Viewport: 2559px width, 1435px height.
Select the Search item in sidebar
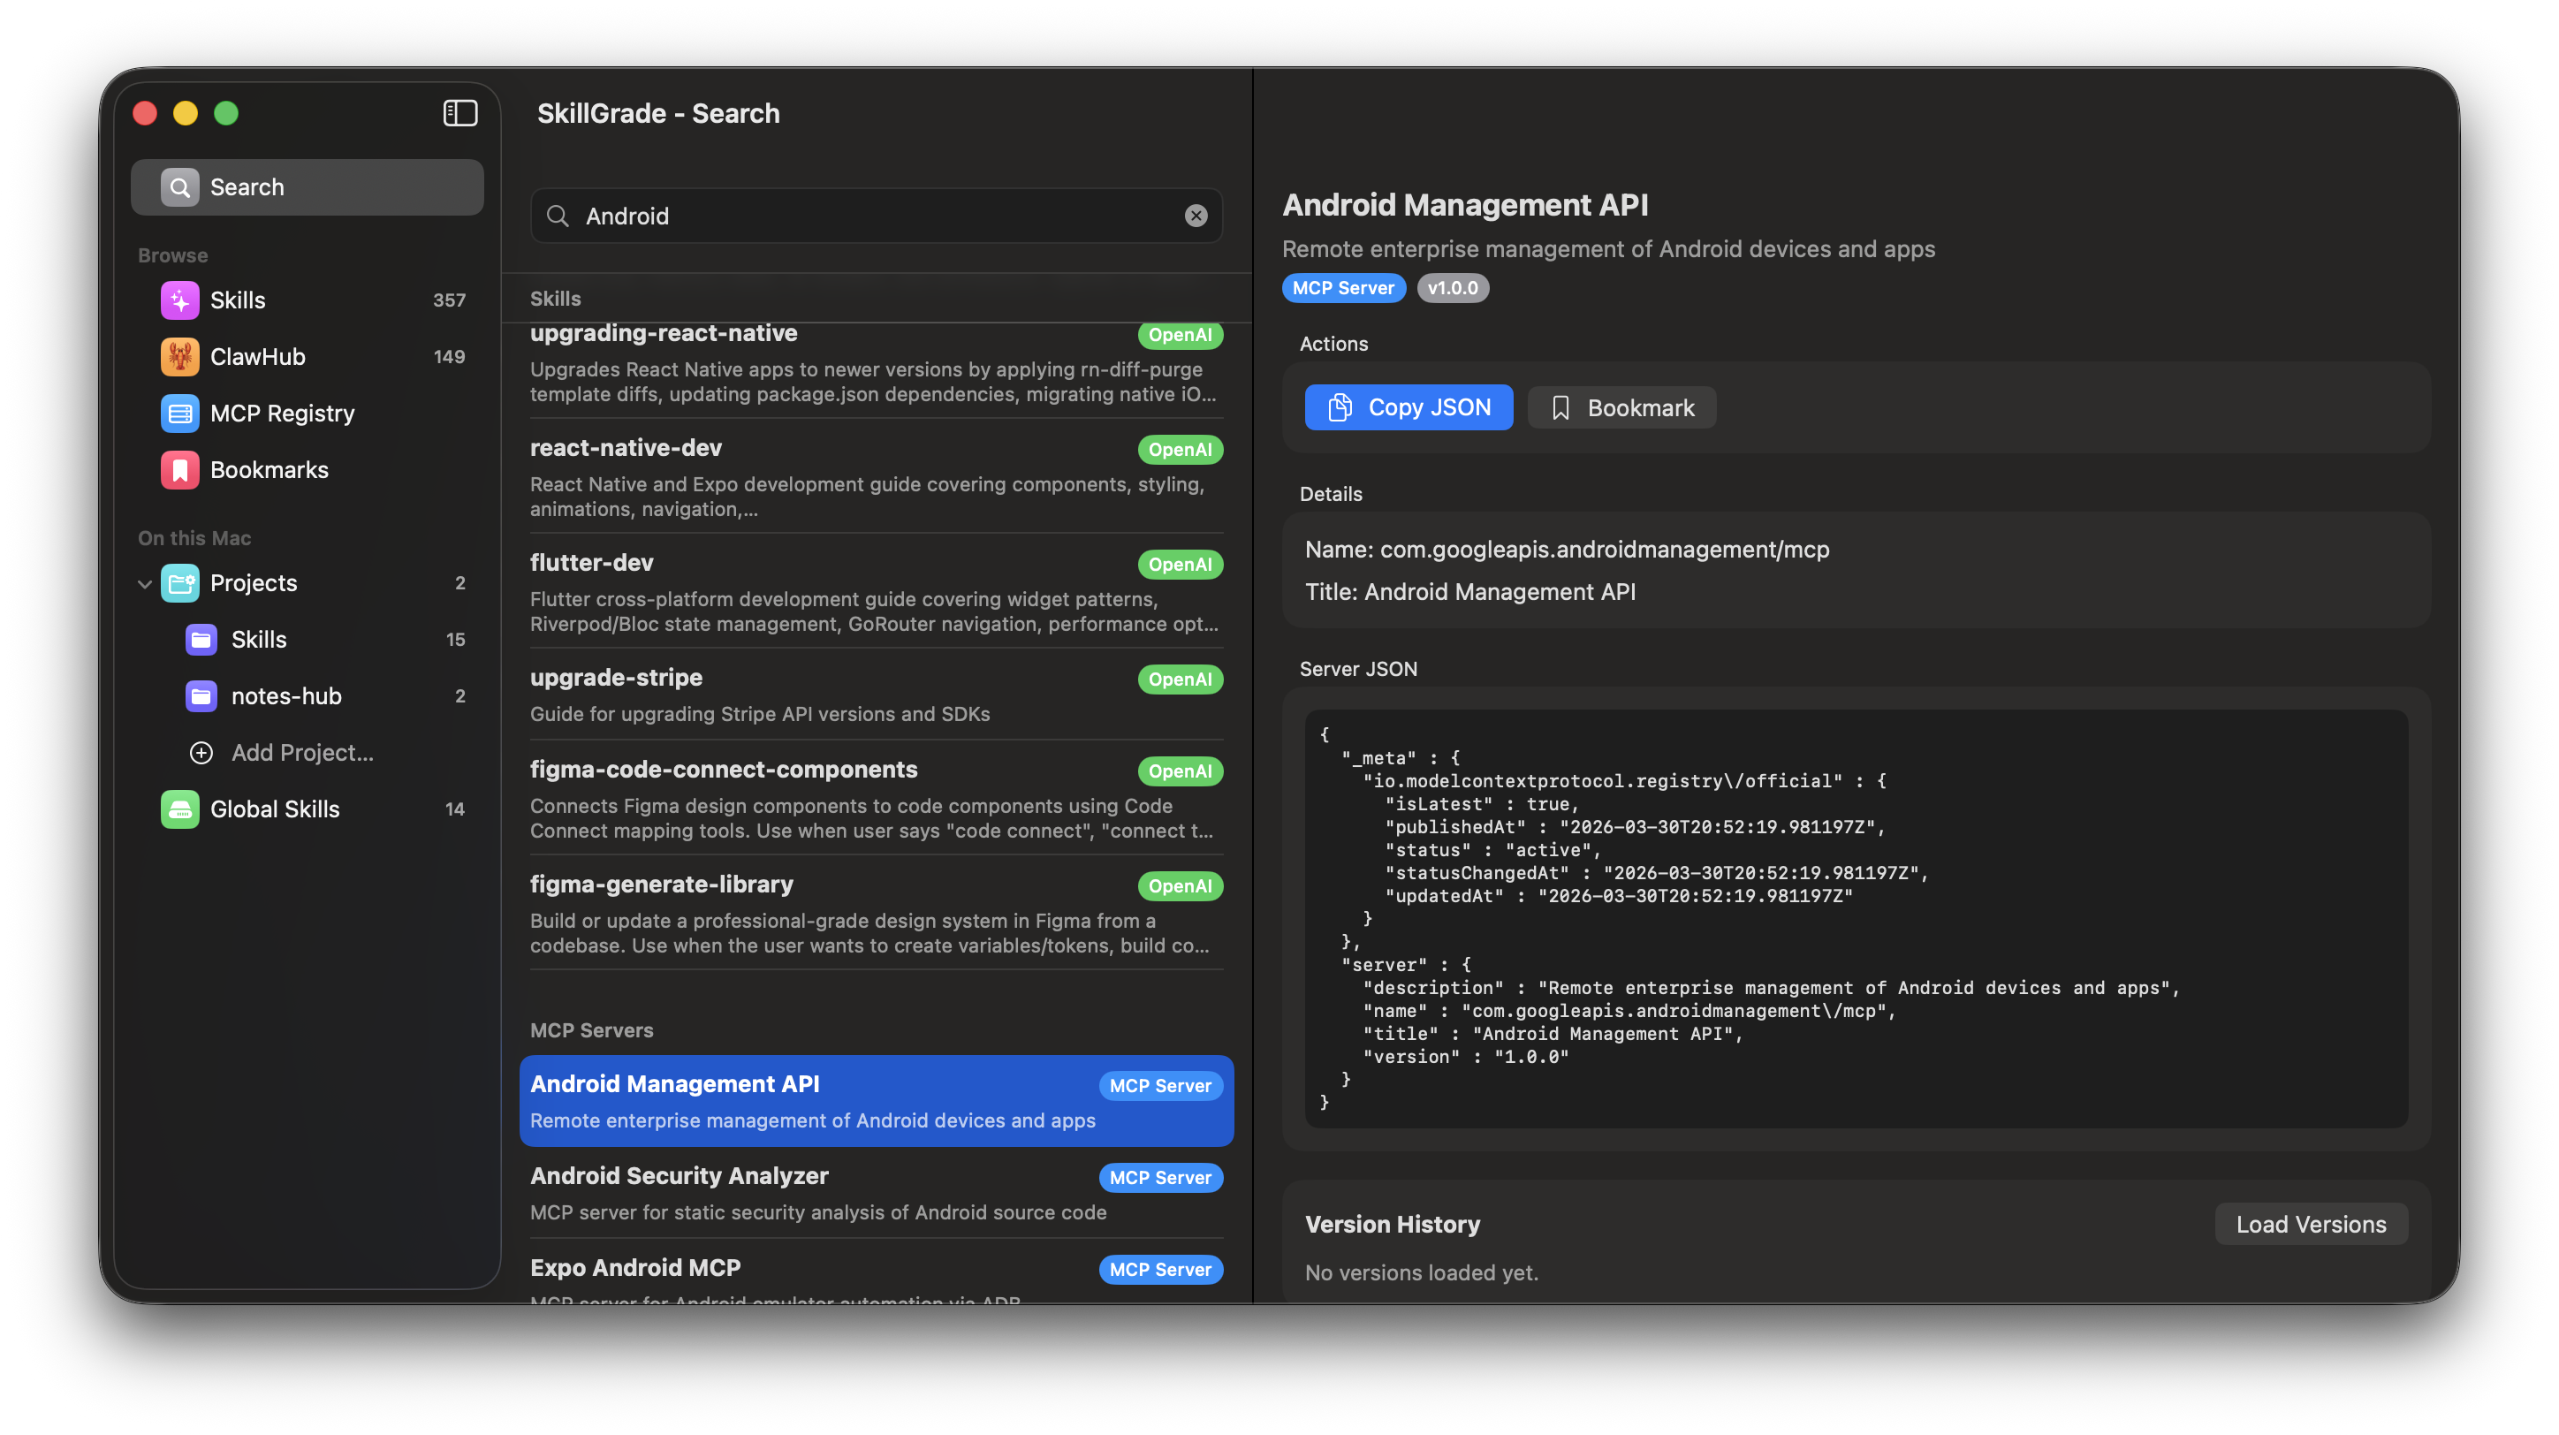point(307,186)
